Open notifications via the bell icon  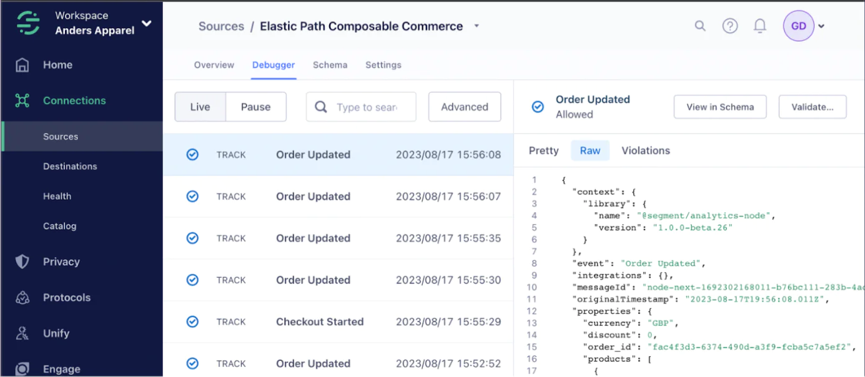tap(759, 26)
